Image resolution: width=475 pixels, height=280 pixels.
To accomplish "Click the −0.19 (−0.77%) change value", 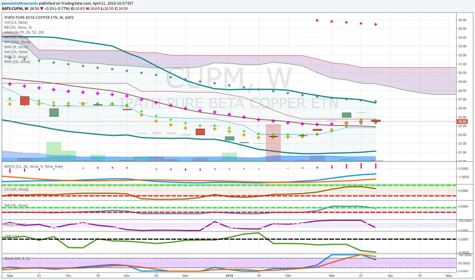I will (57, 9).
